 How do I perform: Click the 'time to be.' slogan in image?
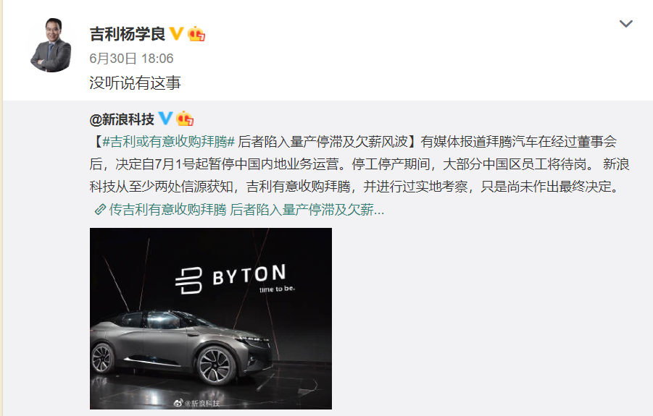click(277, 289)
